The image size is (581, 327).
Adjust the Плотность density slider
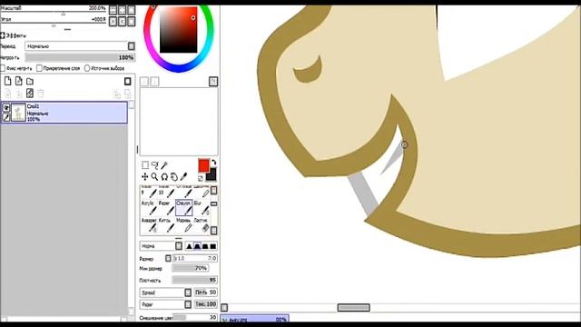(195, 280)
